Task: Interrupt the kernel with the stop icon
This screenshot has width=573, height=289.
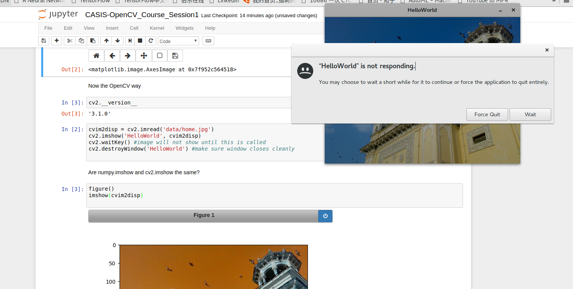Action: tap(140, 41)
